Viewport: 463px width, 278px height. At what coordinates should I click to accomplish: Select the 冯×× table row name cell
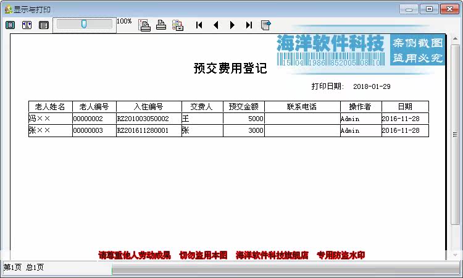51,119
